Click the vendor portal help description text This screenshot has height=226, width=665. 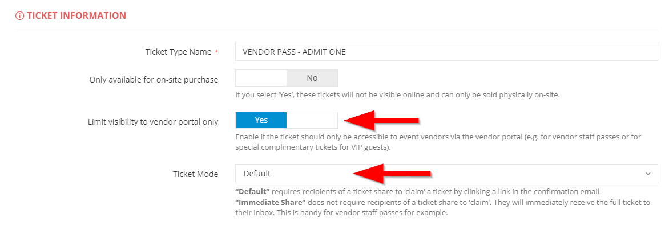coord(438,143)
